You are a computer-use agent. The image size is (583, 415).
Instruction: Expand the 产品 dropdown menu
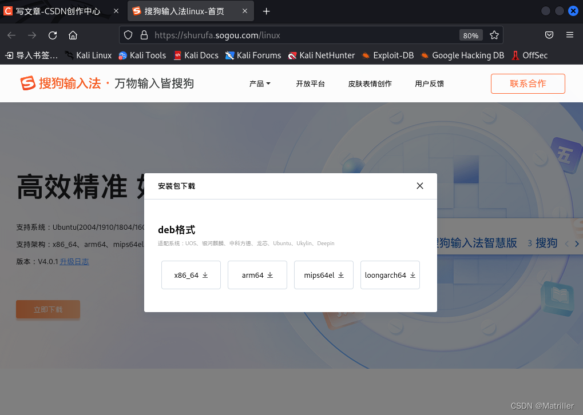point(260,83)
